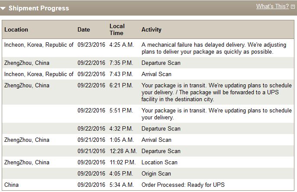This screenshot has width=297, height=192.
Task: Open the What's This? help link
Action: [272, 6]
